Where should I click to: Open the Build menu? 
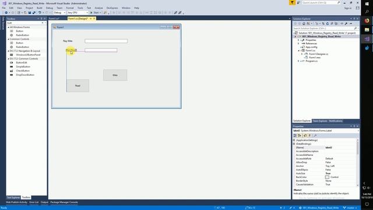pyautogui.click(x=39, y=8)
